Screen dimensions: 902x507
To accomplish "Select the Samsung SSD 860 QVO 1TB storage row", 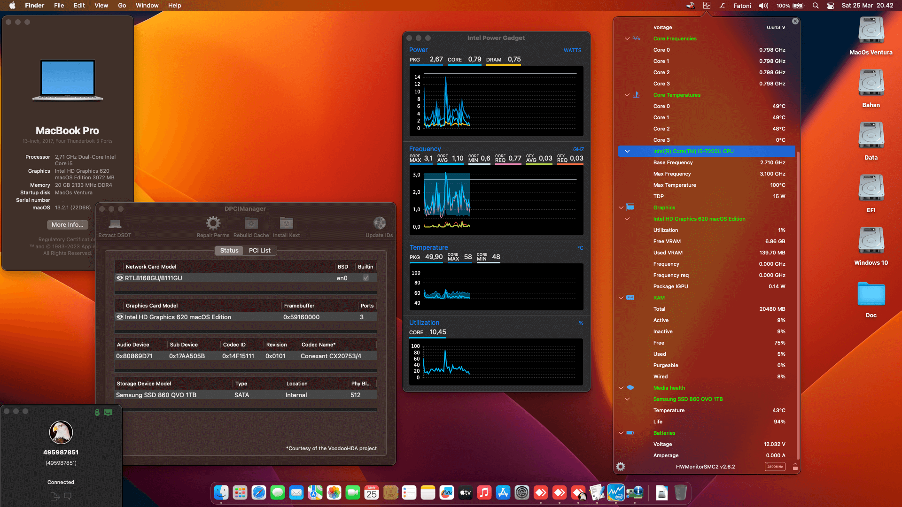I will [x=246, y=395].
